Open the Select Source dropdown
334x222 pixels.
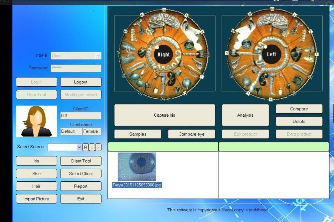[x=79, y=147]
